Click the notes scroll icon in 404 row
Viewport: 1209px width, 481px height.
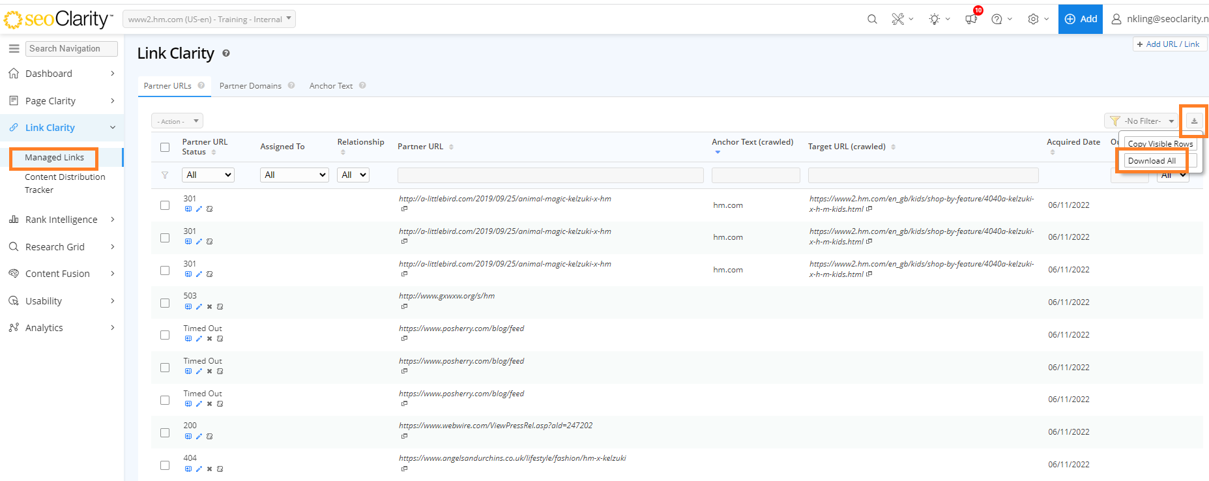[x=220, y=469]
